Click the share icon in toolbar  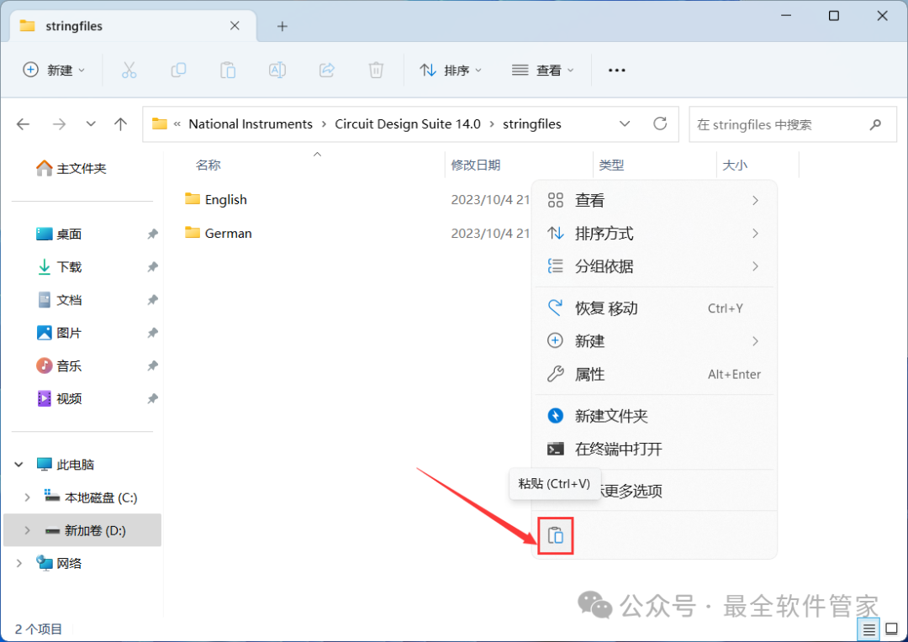tap(327, 71)
